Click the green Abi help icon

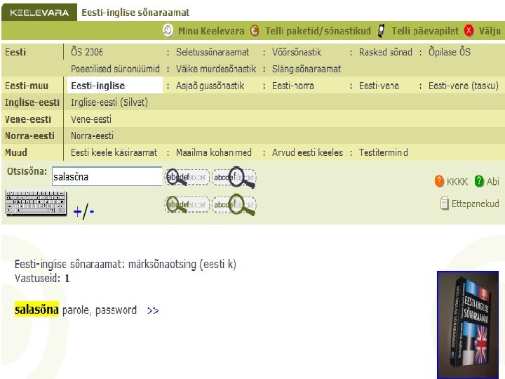coord(479,181)
